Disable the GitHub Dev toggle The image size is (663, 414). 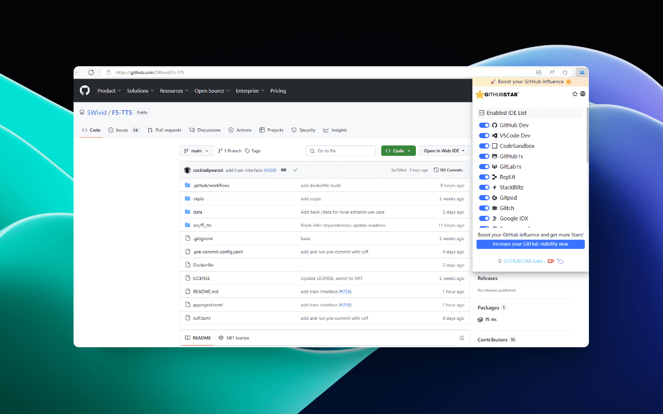[x=484, y=125]
